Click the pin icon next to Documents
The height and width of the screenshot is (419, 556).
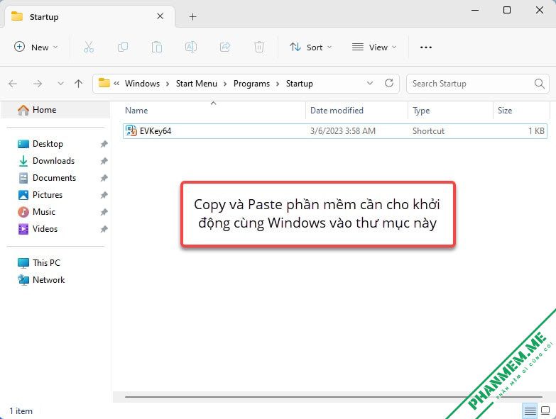pos(104,178)
